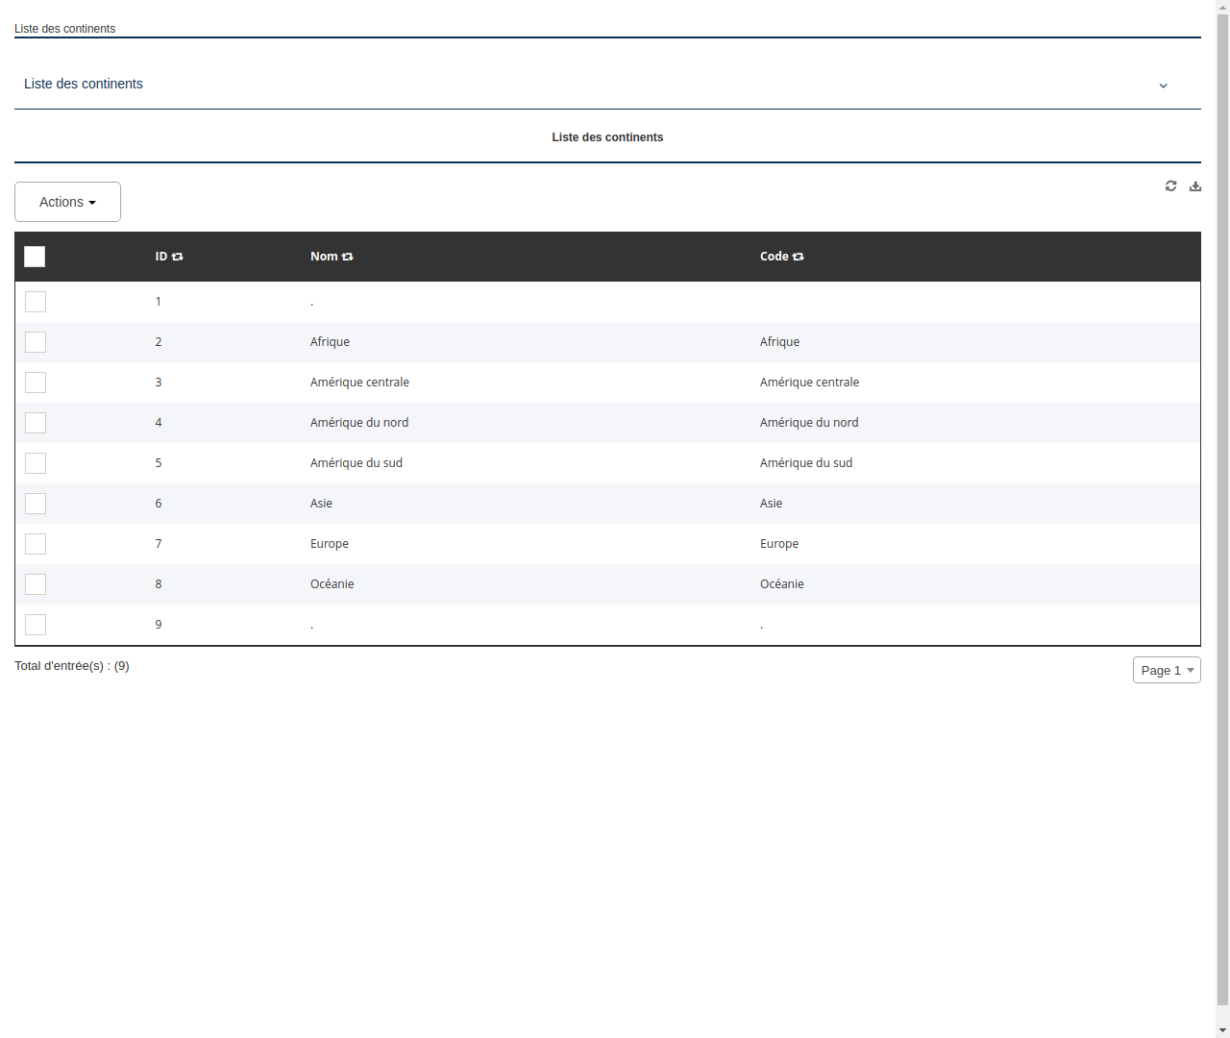Click the sort icon next to Code
Image resolution: width=1230 pixels, height=1038 pixels.
tap(799, 257)
